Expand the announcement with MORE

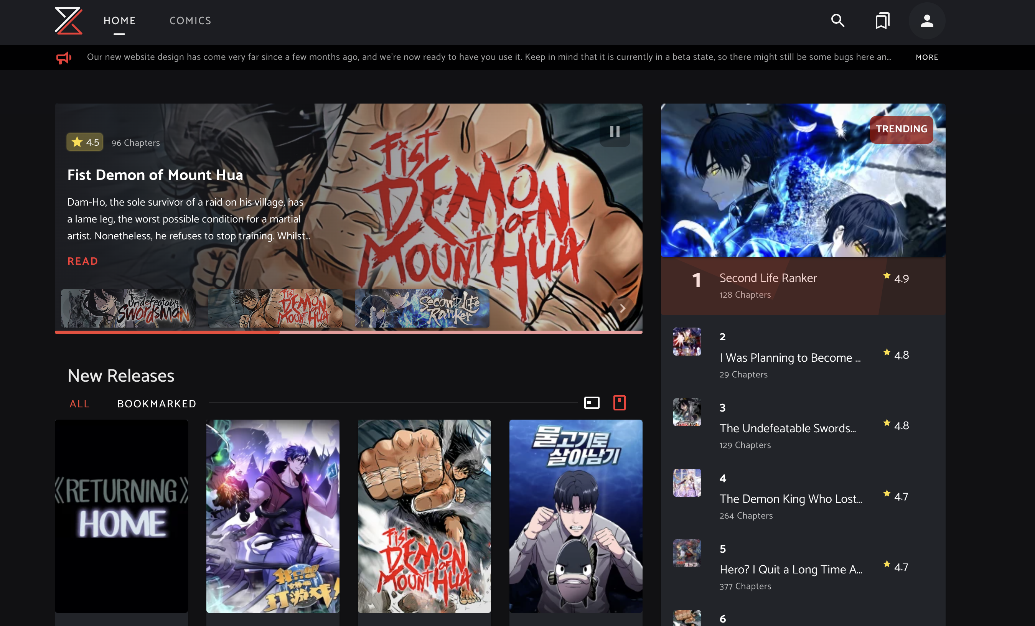coord(927,58)
